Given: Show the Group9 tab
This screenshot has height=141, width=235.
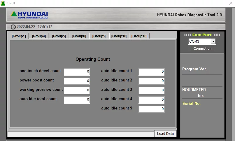Looking at the screenshot, I should point(99,36).
